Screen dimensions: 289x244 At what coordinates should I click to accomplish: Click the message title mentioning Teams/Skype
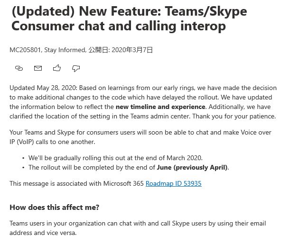tap(129, 18)
